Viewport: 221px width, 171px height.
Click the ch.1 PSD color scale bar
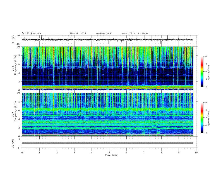pos(202,72)
